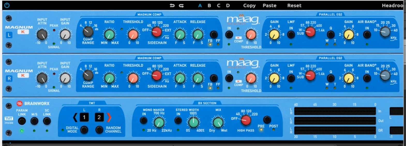Screen dimensions: 406x146
Task: Toggle the Maag IN button on L channel
Action: [229, 34]
